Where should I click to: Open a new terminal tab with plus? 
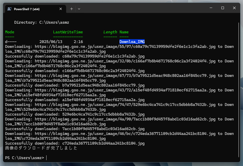[x=71, y=9]
